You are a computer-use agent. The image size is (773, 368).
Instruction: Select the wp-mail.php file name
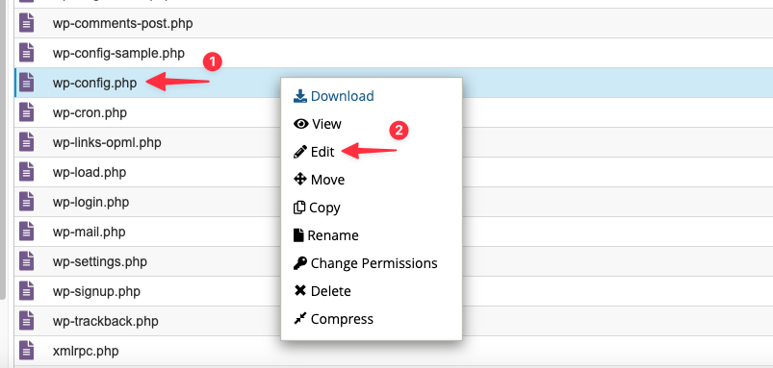pyautogui.click(x=90, y=232)
